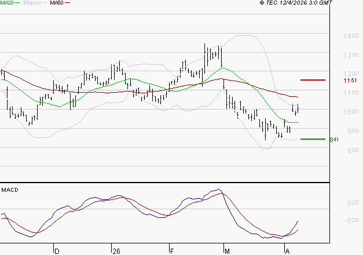Select the D month marker on time axis

click(x=57, y=252)
